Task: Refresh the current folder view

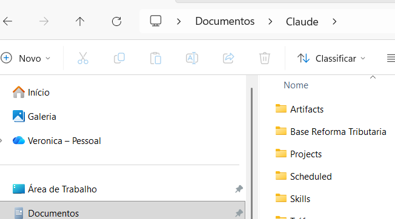Action: (x=116, y=21)
